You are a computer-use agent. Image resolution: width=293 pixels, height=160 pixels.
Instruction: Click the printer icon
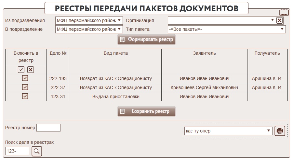coord(280,131)
